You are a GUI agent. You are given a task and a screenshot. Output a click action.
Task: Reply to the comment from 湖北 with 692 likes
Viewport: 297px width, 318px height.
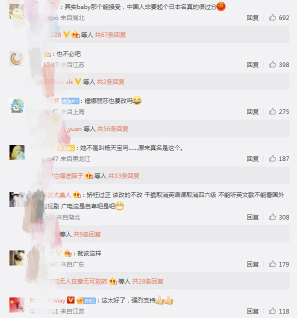253,18
